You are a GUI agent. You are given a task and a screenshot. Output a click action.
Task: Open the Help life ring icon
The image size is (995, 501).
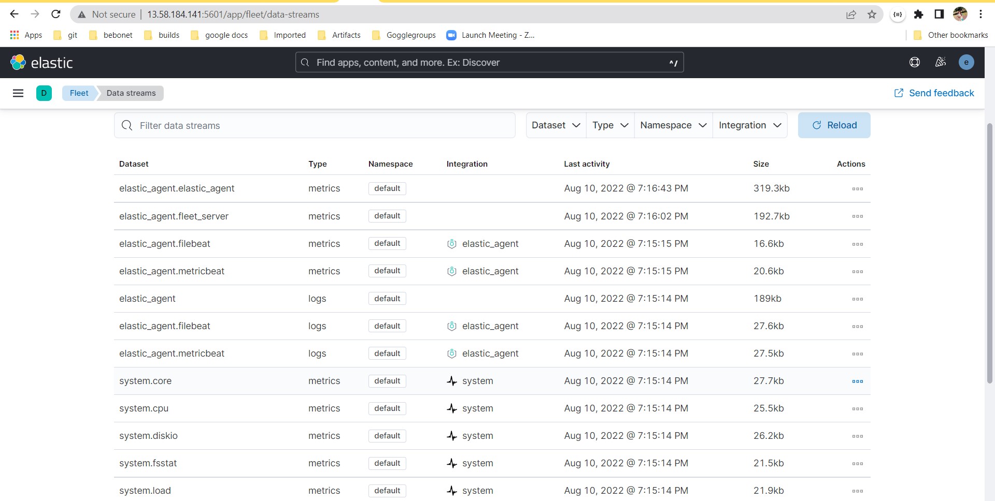(915, 62)
